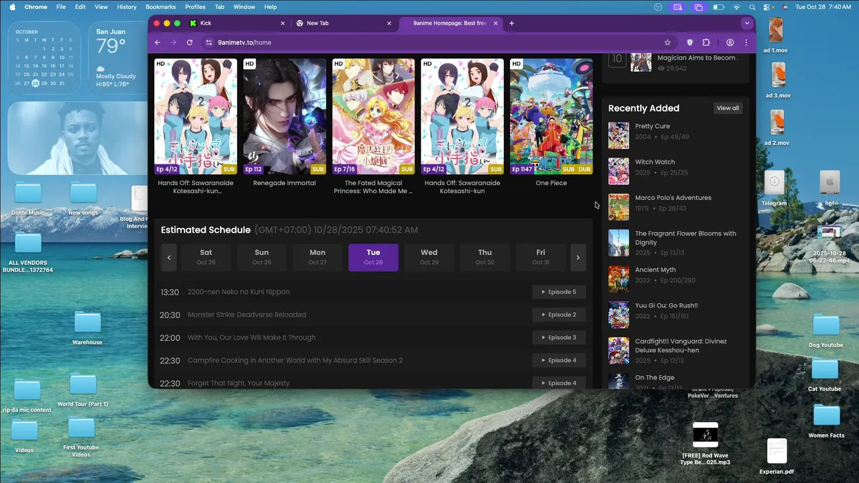This screenshot has width=859, height=483.
Task: Open The Fated Magical Princess poster
Action: (373, 116)
